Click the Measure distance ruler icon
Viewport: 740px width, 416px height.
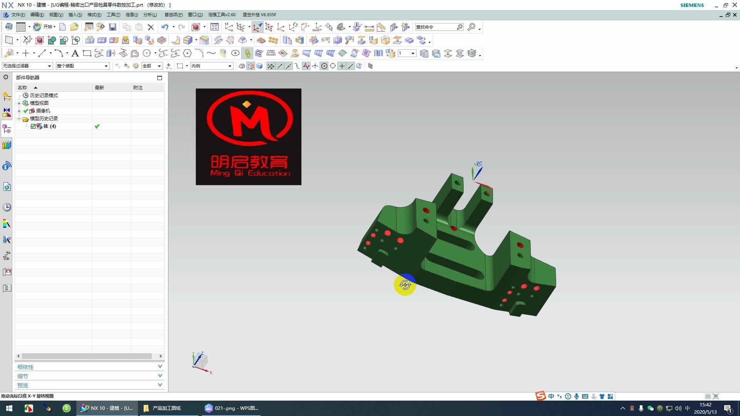[x=369, y=27]
